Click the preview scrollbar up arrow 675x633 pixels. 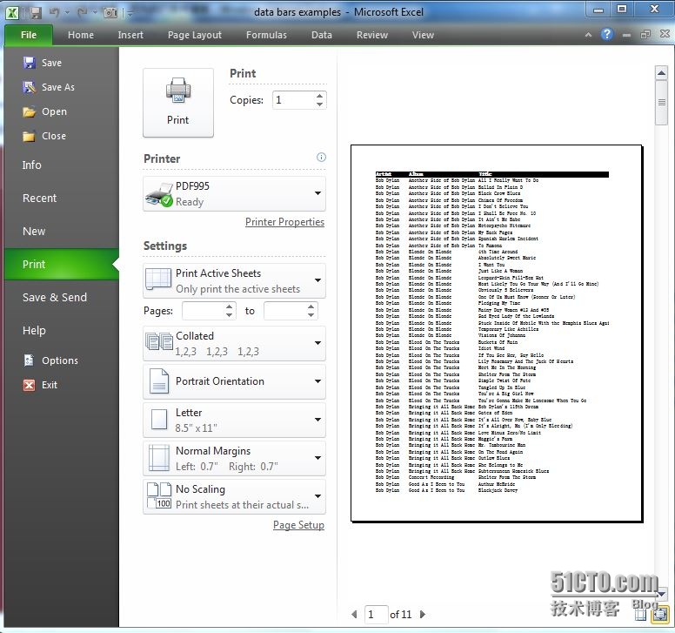[661, 73]
